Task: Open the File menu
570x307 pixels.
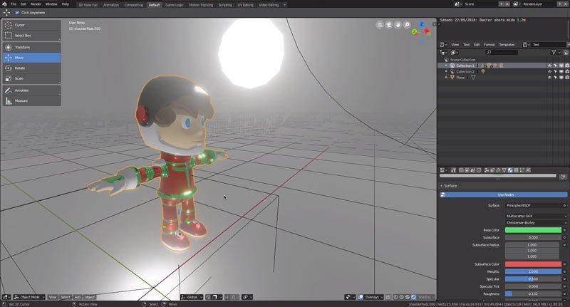Action: click(14, 4)
